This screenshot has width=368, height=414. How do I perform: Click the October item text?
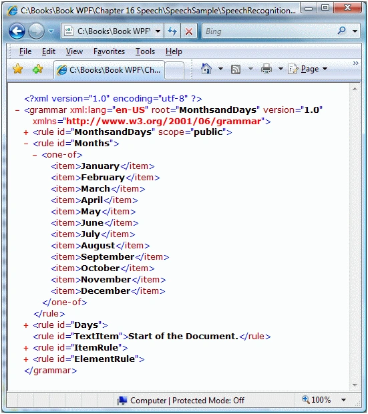tap(100, 268)
